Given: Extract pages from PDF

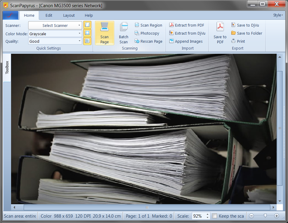Looking at the screenshot, I should (x=186, y=25).
